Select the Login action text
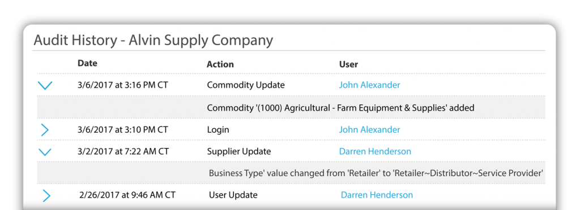580x210 pixels. [x=218, y=130]
